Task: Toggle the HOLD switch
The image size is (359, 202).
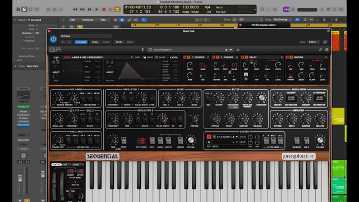Action: pos(307,140)
